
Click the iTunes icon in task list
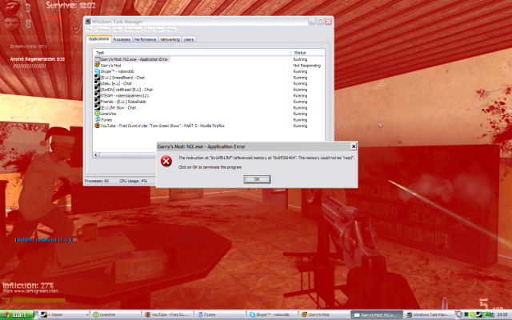click(98, 119)
